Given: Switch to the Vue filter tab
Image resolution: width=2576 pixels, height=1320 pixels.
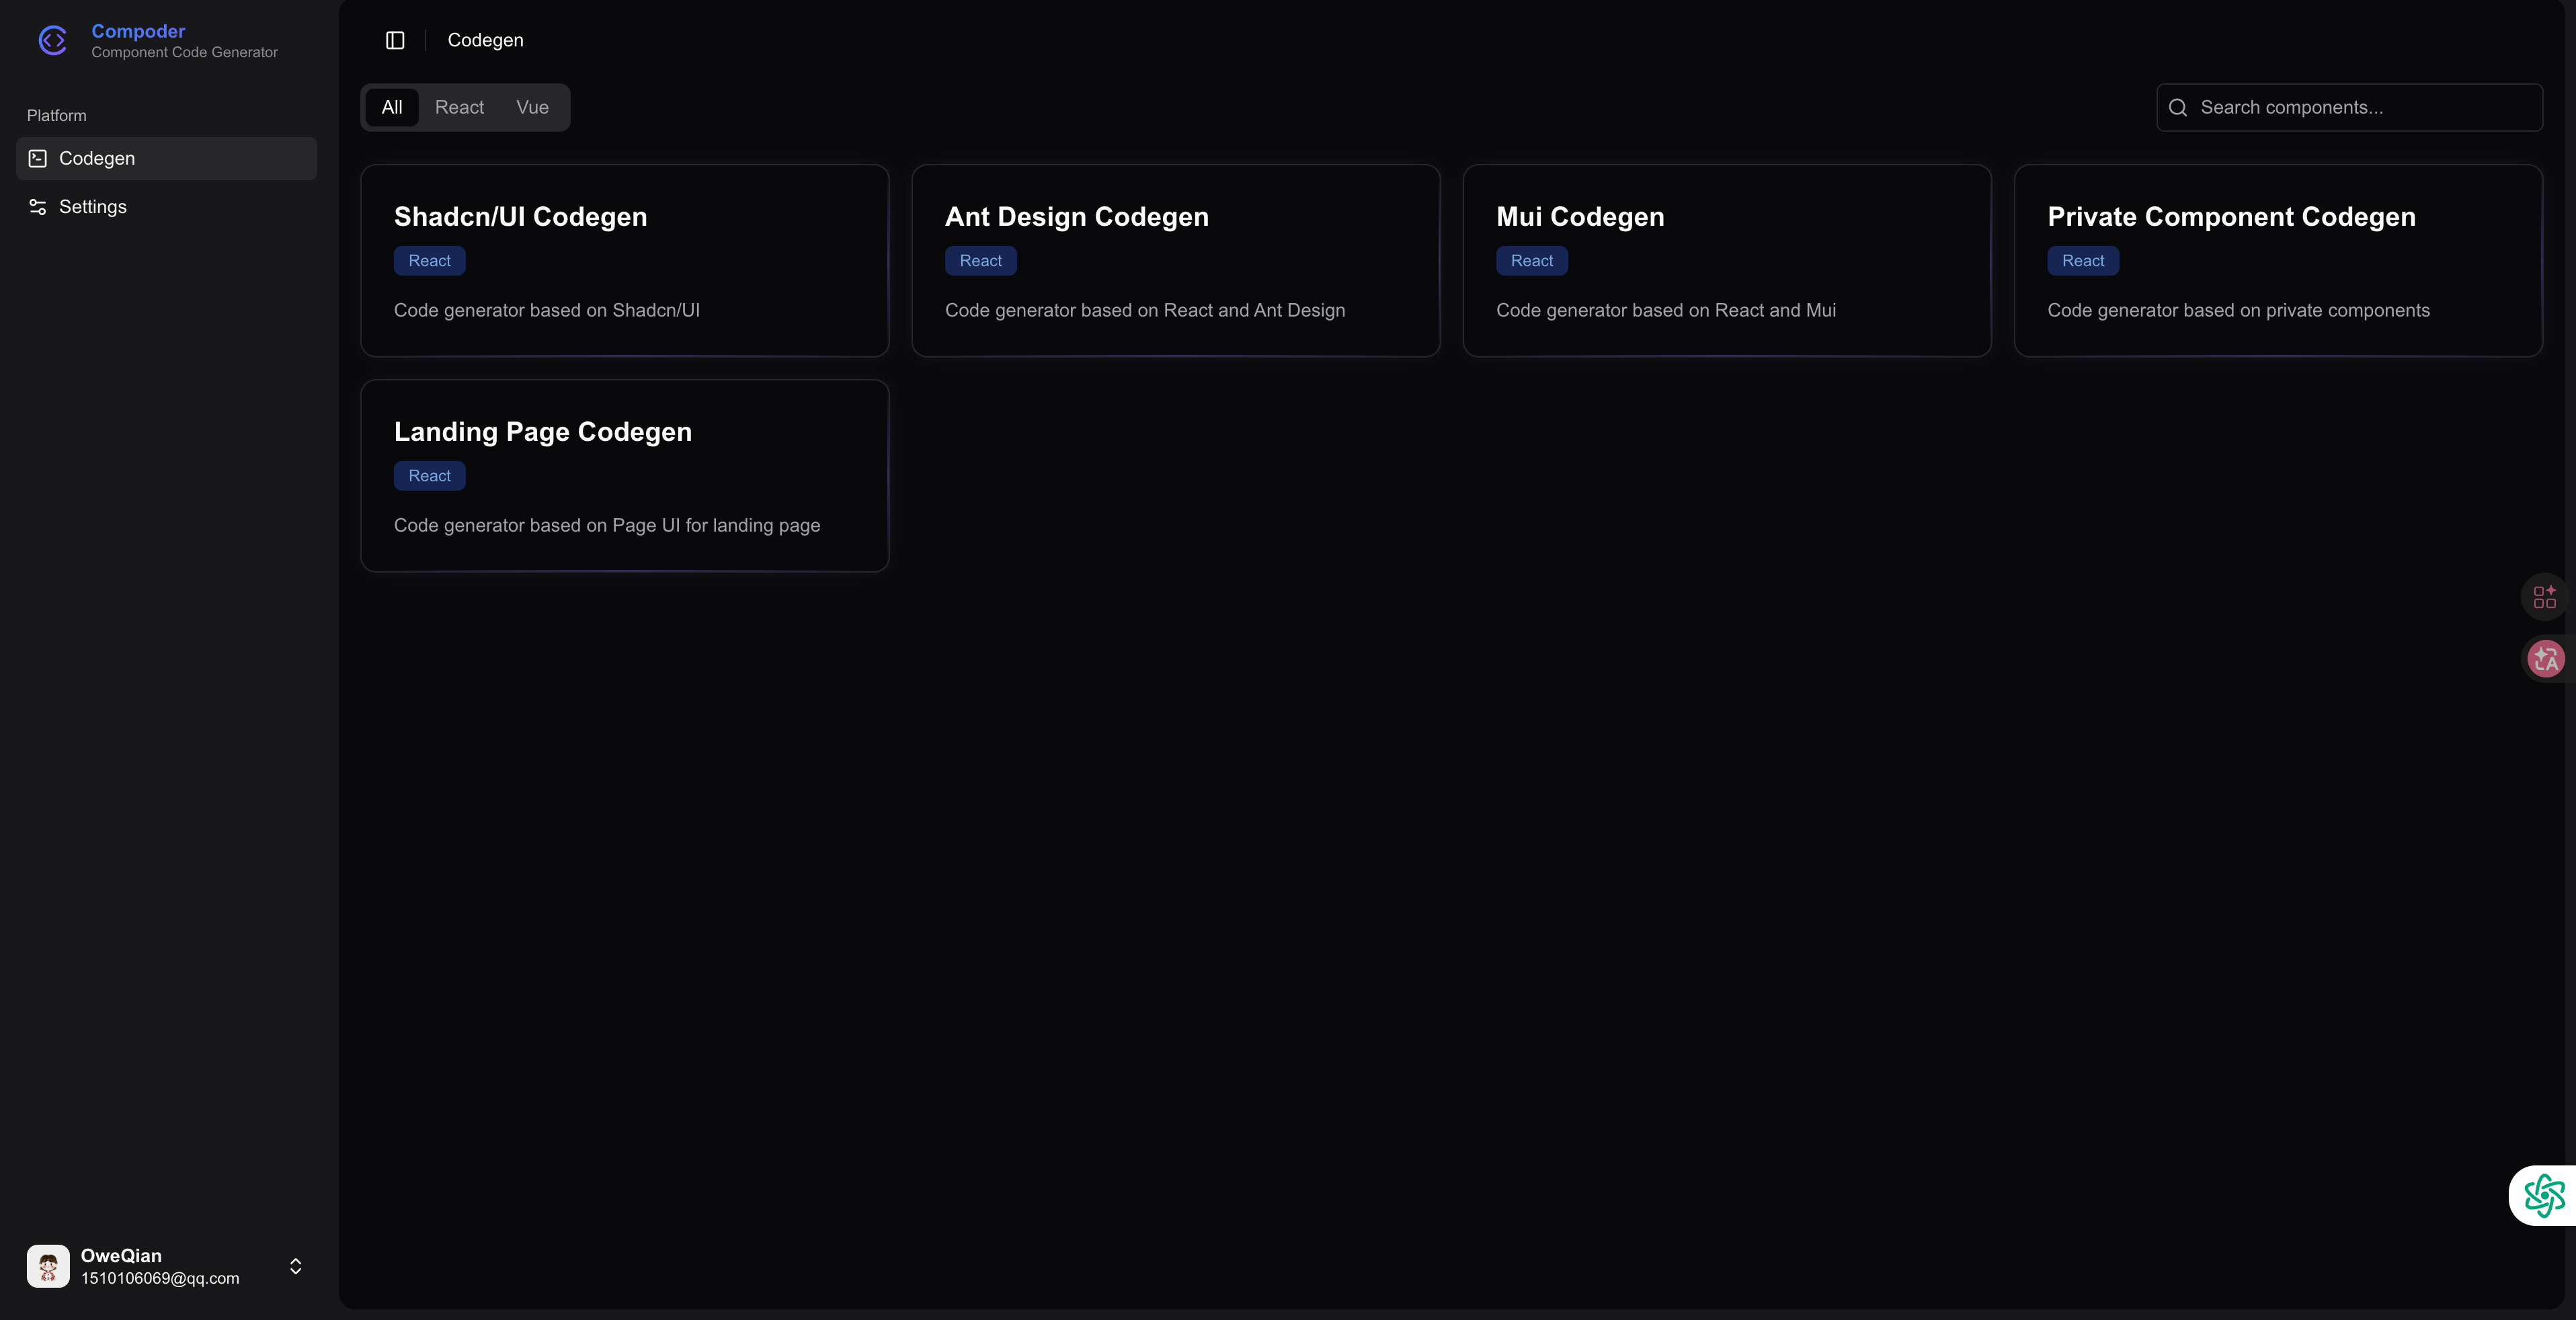Looking at the screenshot, I should pyautogui.click(x=532, y=107).
